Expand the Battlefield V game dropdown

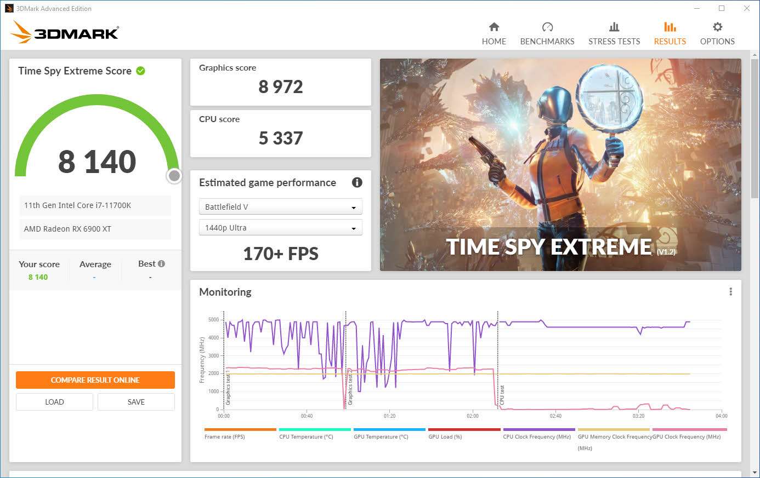[280, 207]
